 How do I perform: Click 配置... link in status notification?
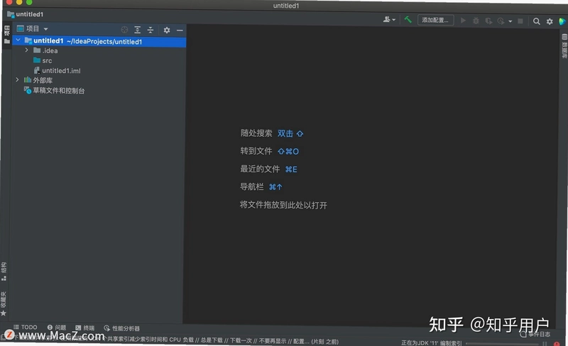tap(301, 341)
